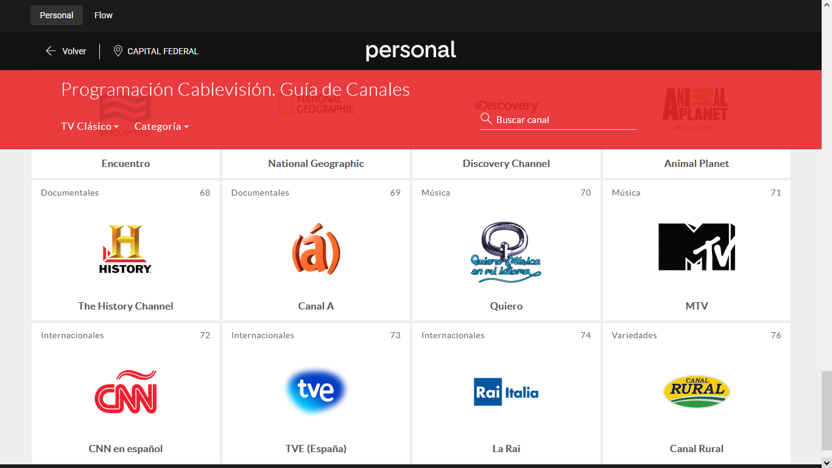Click the CNN en español title text
The width and height of the screenshot is (832, 468).
click(125, 448)
